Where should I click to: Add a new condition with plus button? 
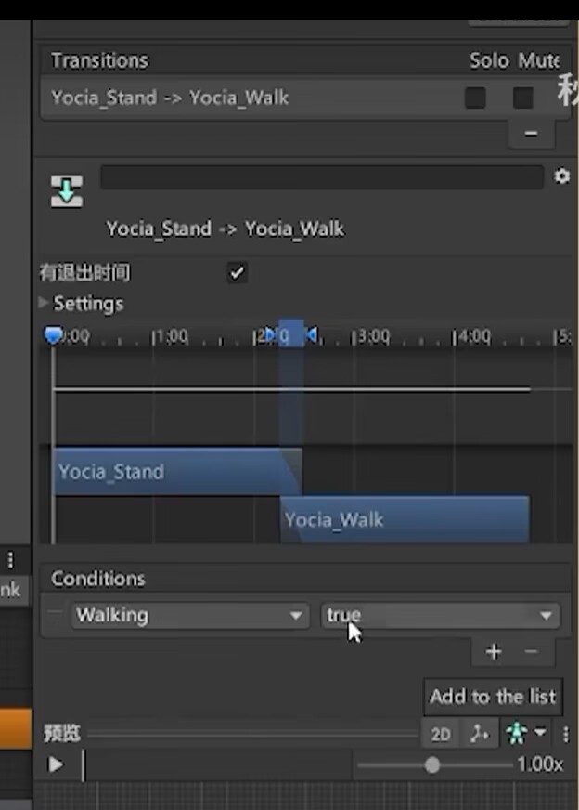tap(493, 652)
